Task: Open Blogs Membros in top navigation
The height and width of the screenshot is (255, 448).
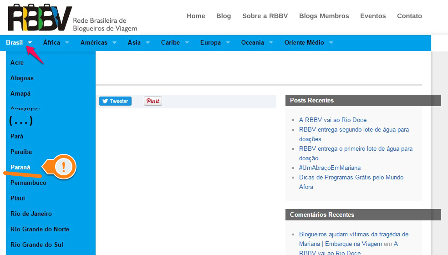Action: (324, 16)
